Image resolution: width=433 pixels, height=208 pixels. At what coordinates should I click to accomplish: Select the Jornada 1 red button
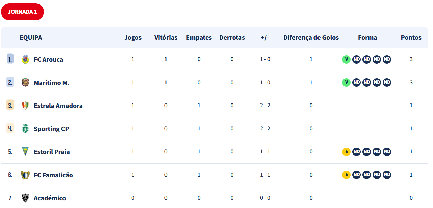pyautogui.click(x=22, y=12)
